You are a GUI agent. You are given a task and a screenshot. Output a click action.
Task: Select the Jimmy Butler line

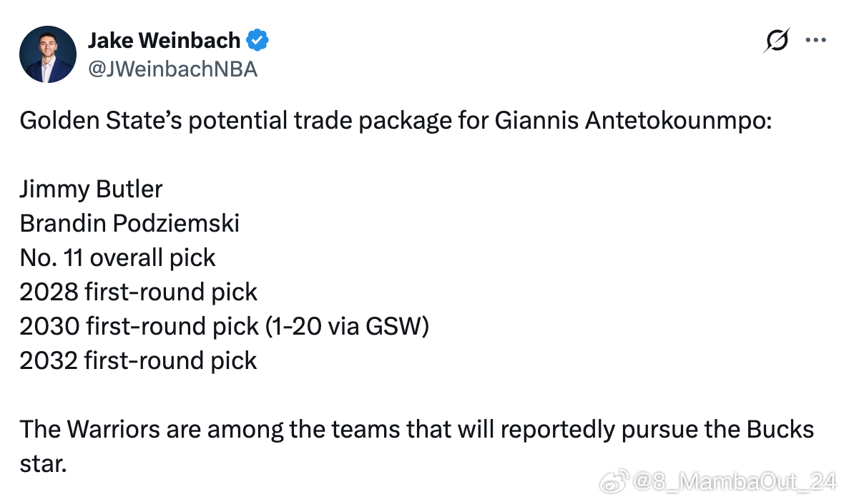click(x=91, y=190)
